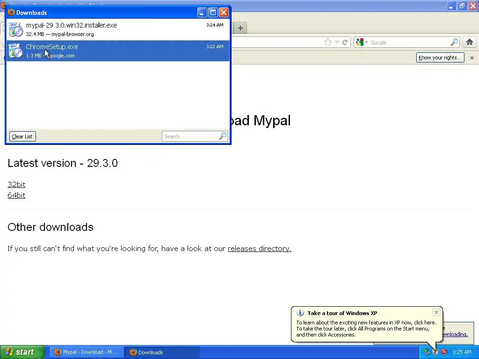Viewport: 479px width, 359px height.
Task: Open the URL bar history dropdown arrow
Action: (x=337, y=43)
